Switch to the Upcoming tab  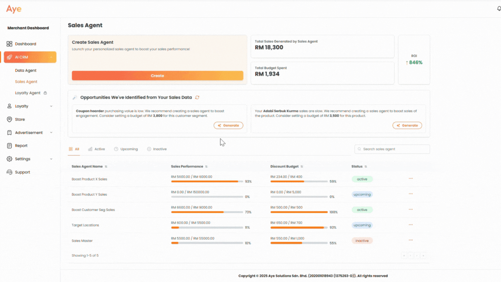[126, 149]
